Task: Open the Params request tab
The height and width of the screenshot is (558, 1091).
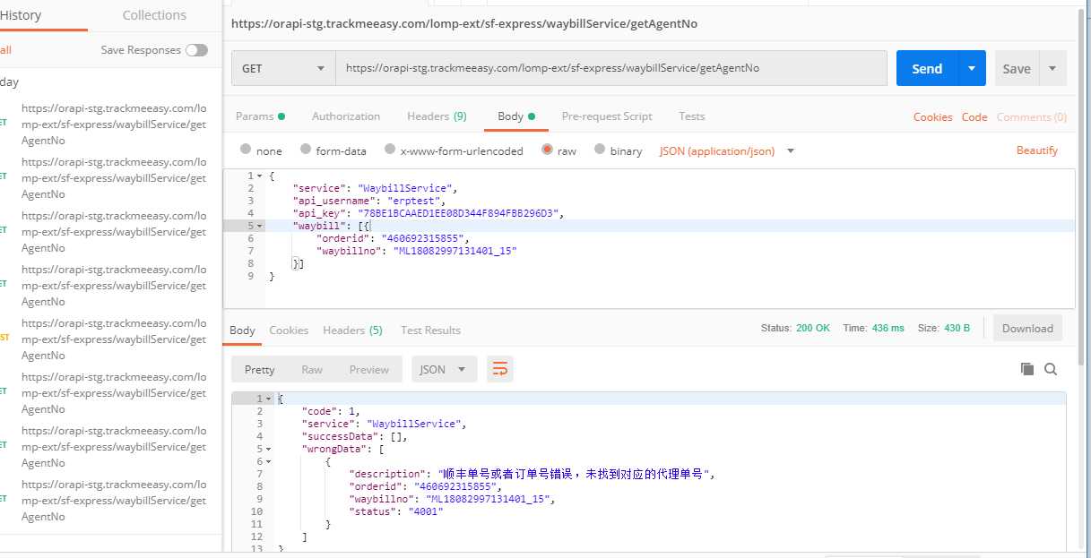Action: point(260,116)
